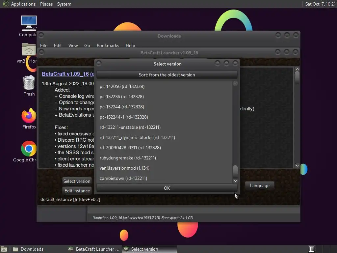
Task: Open the Places menu
Action: click(46, 4)
